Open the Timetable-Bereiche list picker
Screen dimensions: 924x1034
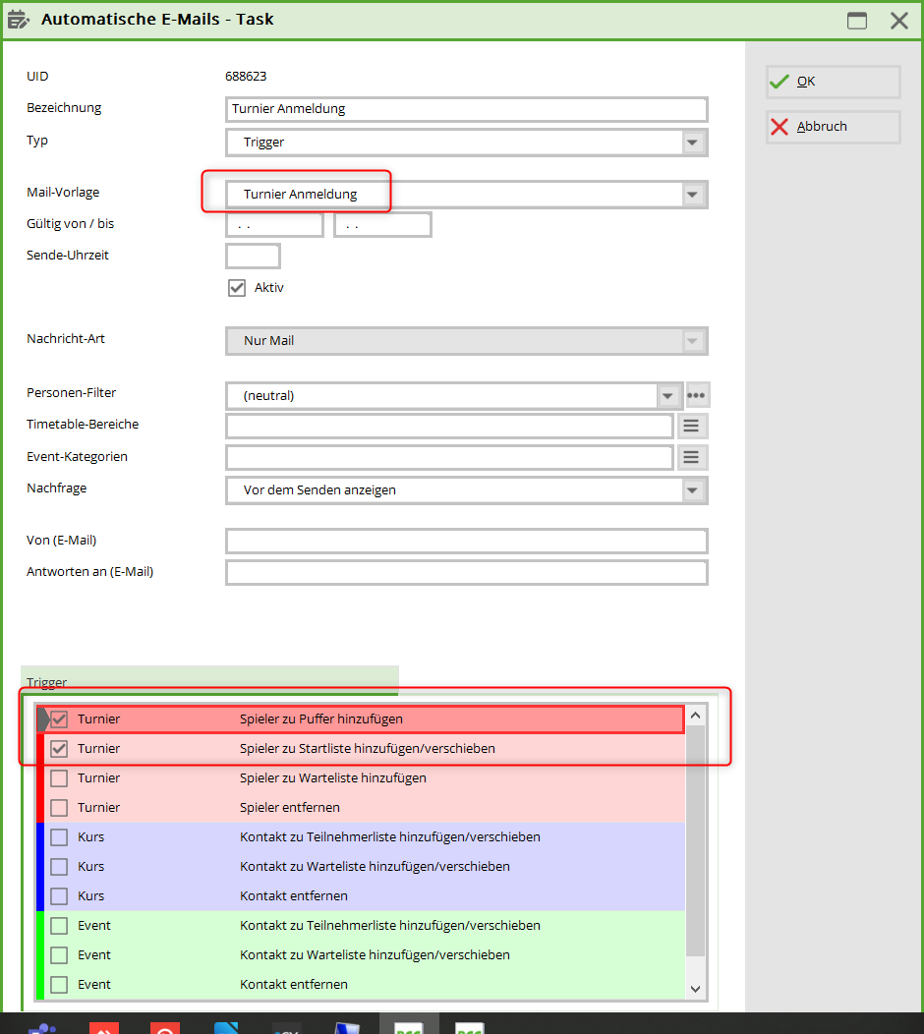691,426
